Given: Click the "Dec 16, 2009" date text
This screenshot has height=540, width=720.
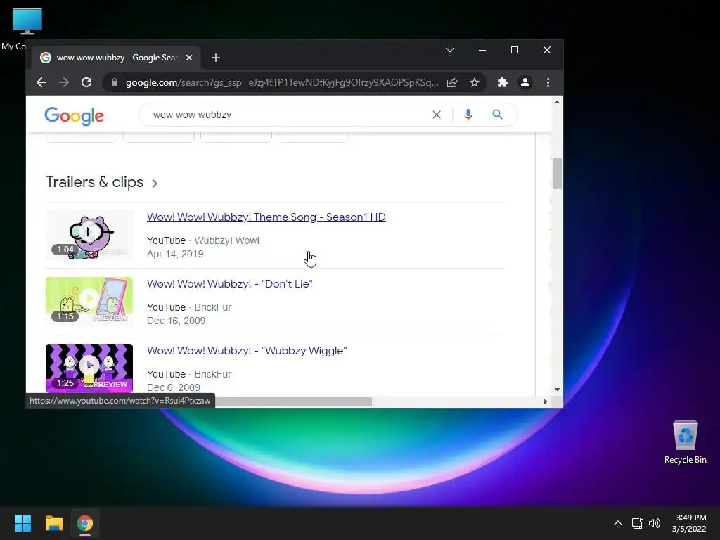Looking at the screenshot, I should (x=176, y=321).
